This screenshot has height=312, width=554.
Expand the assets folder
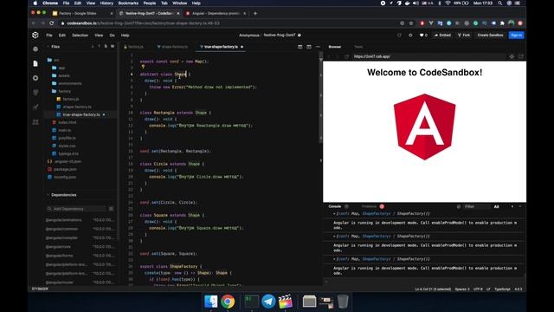tap(61, 75)
